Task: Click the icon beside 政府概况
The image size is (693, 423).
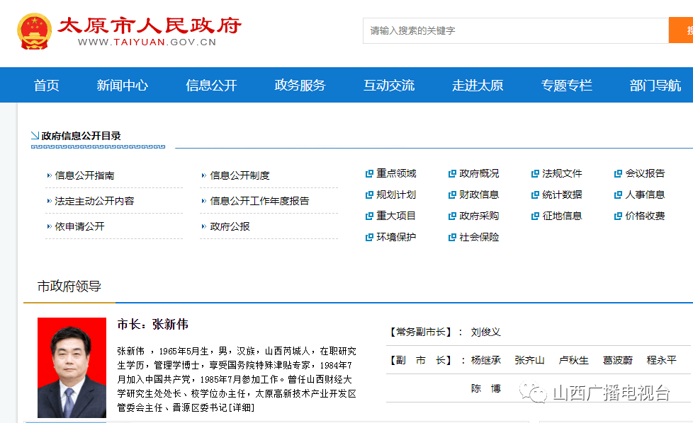Action: tap(452, 174)
